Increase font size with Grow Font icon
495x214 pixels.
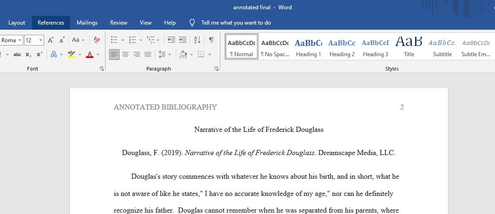tap(51, 40)
